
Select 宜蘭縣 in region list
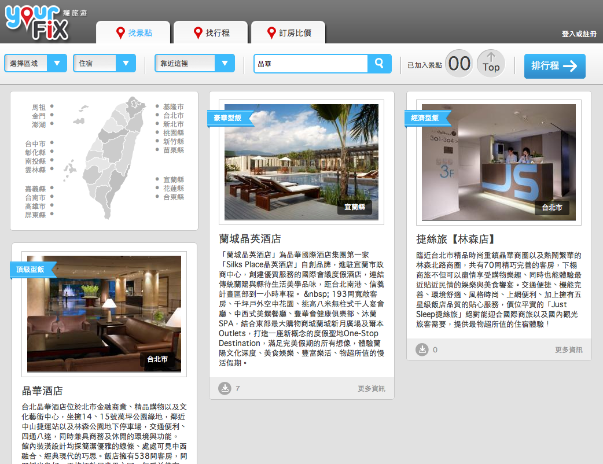[174, 180]
